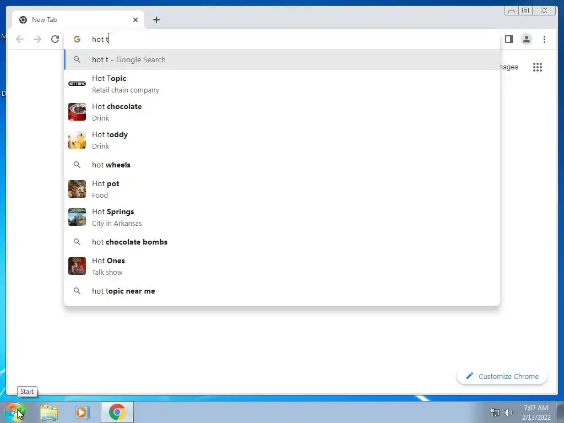Select Hot Springs city in Arkansas suggestion
This screenshot has width=564, height=423.
pos(282,217)
